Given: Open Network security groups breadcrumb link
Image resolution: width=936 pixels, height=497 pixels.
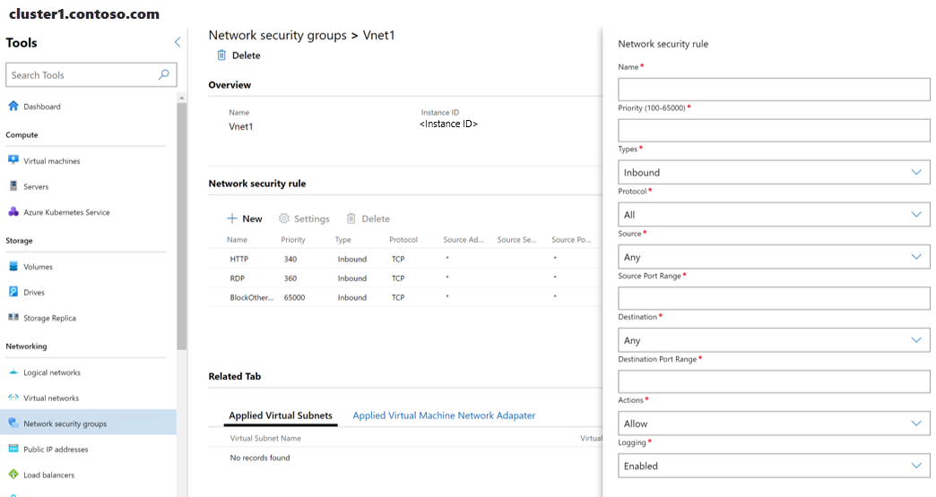Looking at the screenshot, I should (x=277, y=36).
